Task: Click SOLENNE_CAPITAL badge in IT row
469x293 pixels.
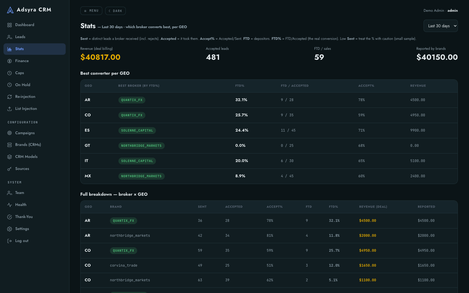Action: coord(137,161)
